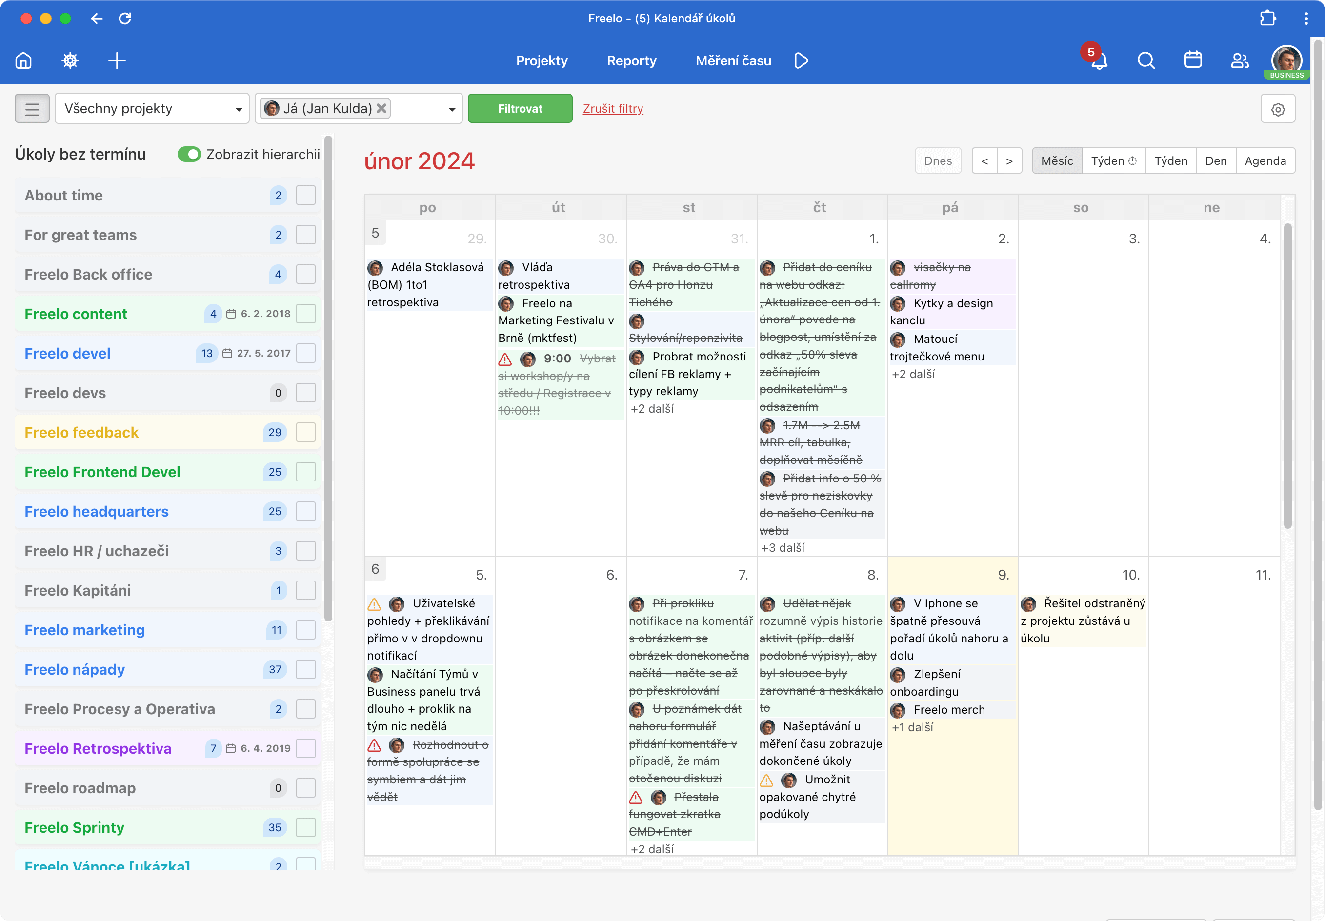The image size is (1325, 921).
Task: Click warning icon on Uživatelské pohledy task
Action: [374, 604]
